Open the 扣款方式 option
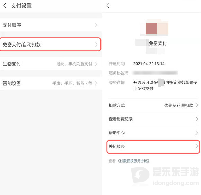This screenshot has width=201, height=195. coord(153,105)
